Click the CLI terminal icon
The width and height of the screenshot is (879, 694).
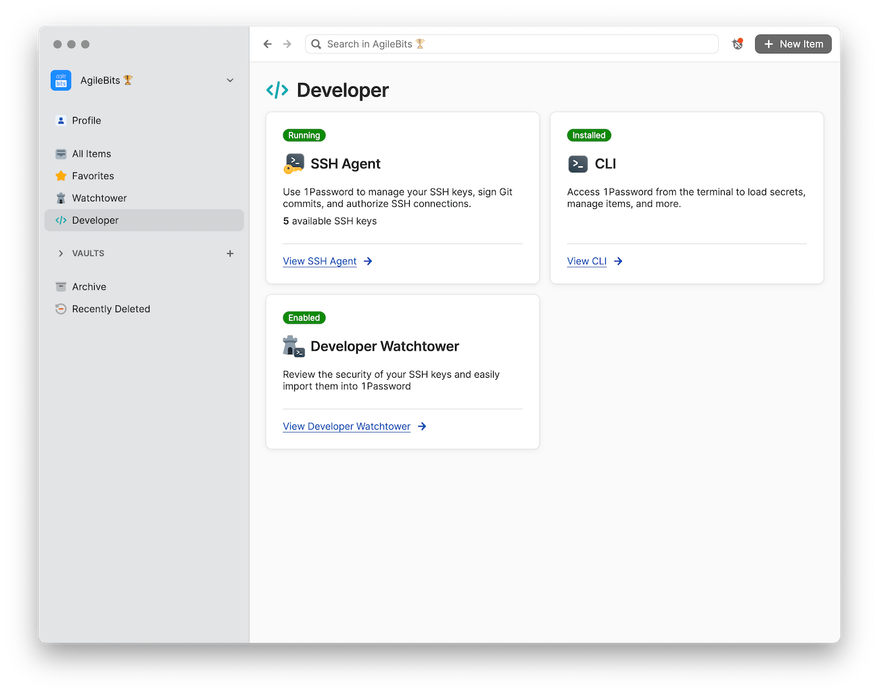578,164
